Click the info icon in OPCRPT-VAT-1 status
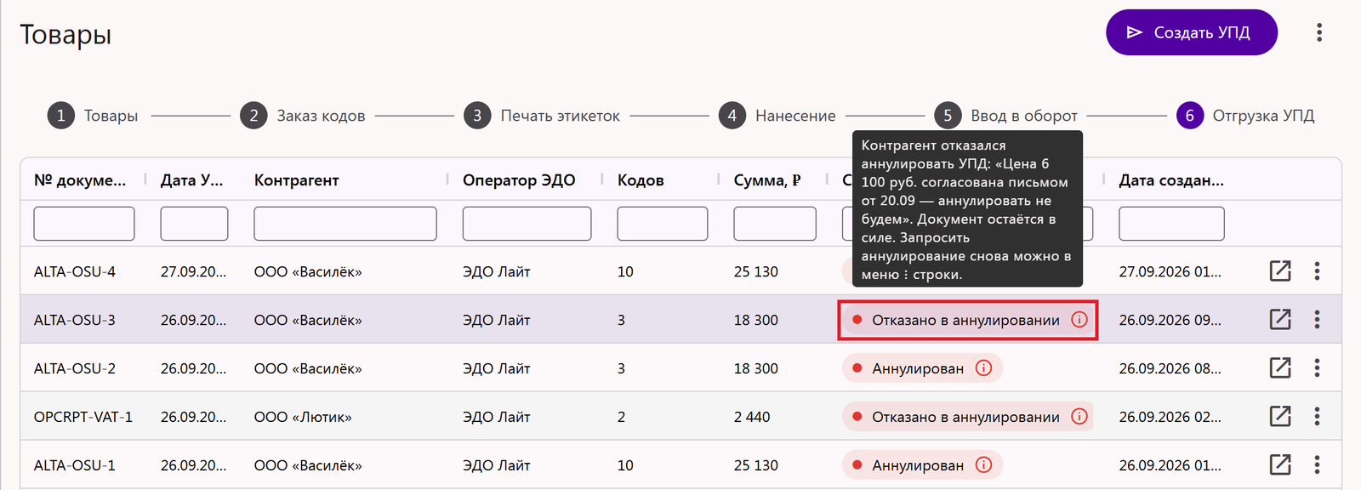 [1079, 417]
